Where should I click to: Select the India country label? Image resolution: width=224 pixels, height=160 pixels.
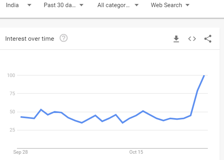[12, 5]
